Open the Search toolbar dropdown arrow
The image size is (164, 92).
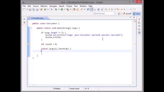84,9
